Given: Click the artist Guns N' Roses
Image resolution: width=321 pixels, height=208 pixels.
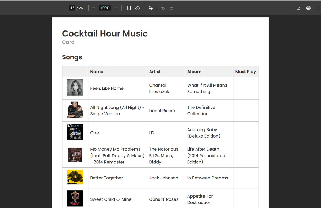Looking at the screenshot, I should (x=164, y=199).
